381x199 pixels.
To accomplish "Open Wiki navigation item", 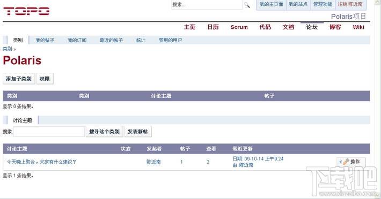I will [x=358, y=27].
